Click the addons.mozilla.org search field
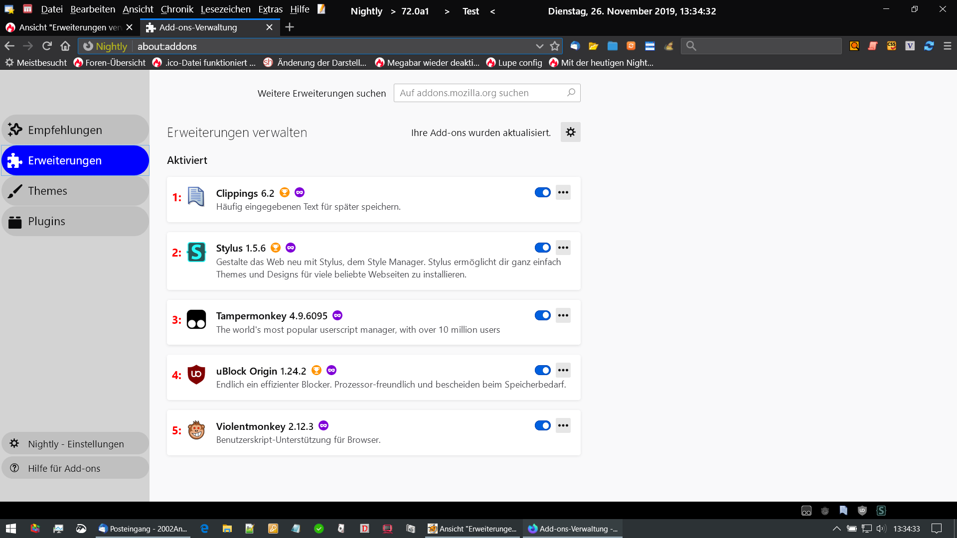957x538 pixels. (481, 93)
